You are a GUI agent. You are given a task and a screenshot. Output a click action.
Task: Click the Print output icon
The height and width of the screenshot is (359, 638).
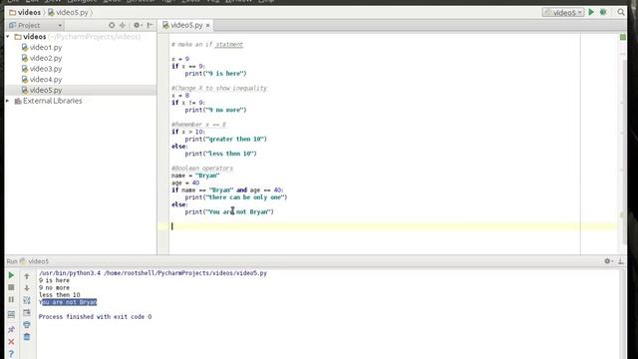27,325
